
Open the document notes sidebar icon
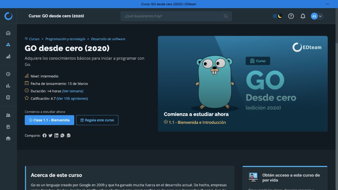pos(8,127)
